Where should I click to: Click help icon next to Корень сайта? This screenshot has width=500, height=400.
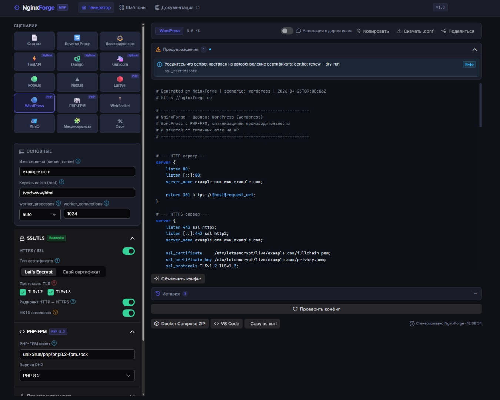[61, 182]
